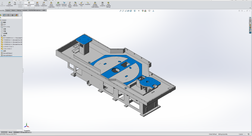Click Zoom to Fit in view toolbar
The image size is (252, 136).
coord(120,11)
